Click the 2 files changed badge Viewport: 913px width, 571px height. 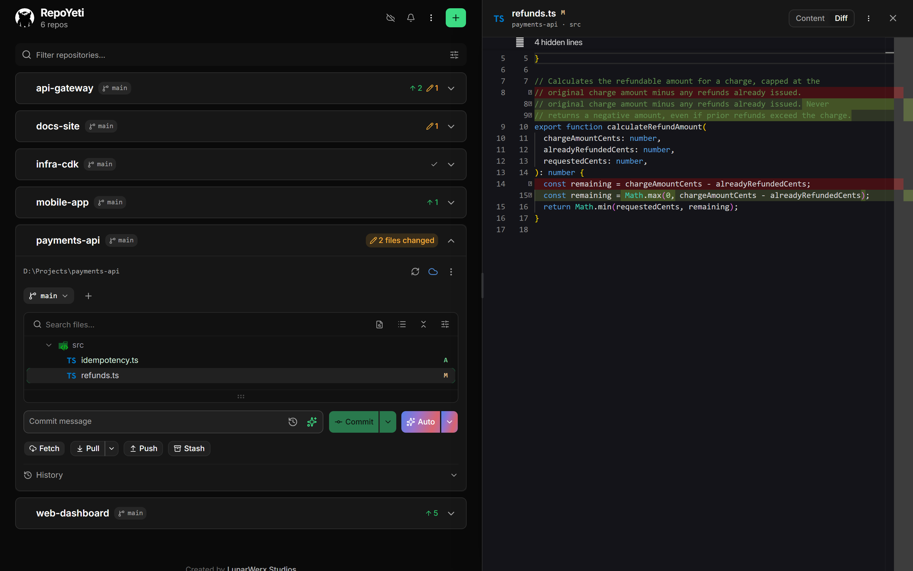click(402, 240)
